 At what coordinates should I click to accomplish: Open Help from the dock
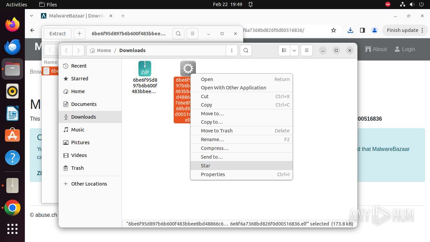(12, 158)
